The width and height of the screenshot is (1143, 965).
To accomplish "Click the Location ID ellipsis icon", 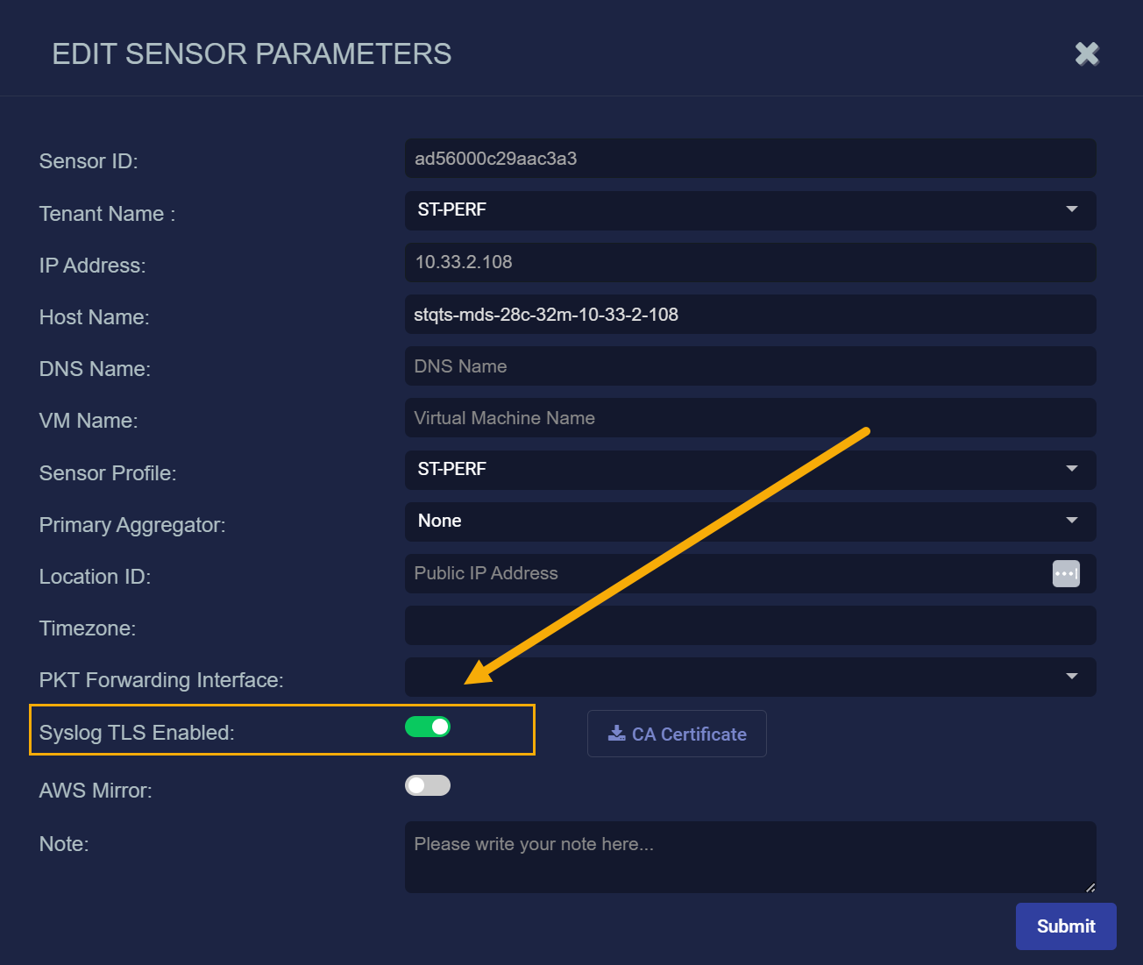I will tap(1066, 574).
